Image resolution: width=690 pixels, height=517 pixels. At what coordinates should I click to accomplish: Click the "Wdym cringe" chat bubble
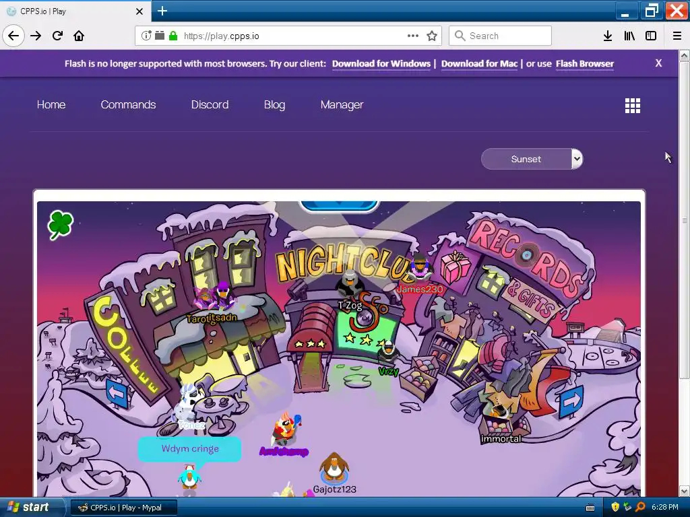[189, 449]
